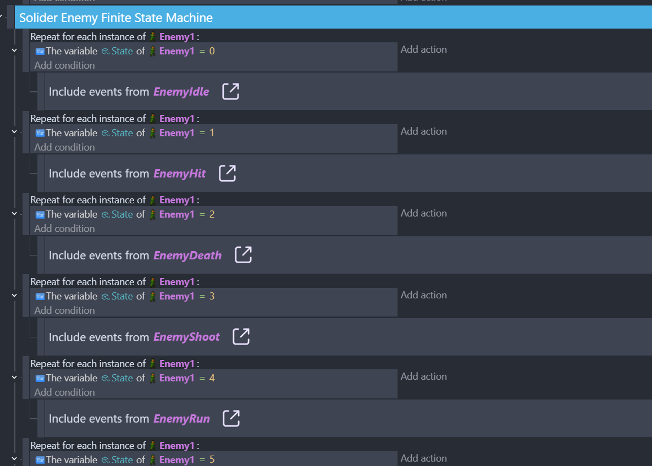Image resolution: width=652 pixels, height=466 pixels.
Task: Open the EnemyIdle external events link icon
Action: pos(230,91)
